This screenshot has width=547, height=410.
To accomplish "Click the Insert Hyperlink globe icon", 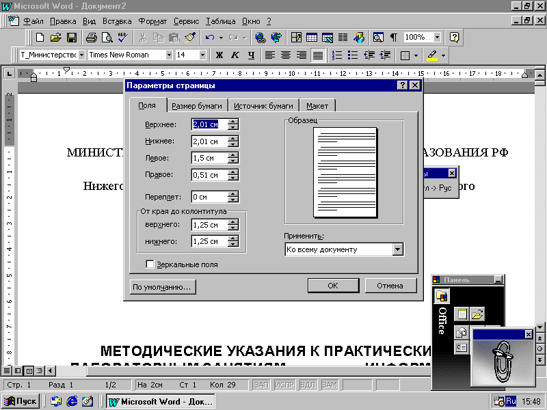I will [261, 38].
